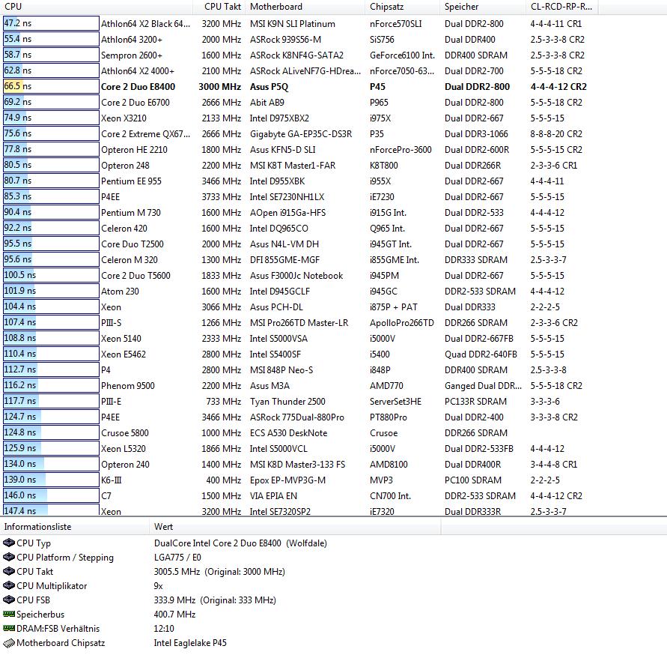This screenshot has width=667, height=655.
Task: Select Core 2 Extreme QX67... row
Action: coord(298,134)
